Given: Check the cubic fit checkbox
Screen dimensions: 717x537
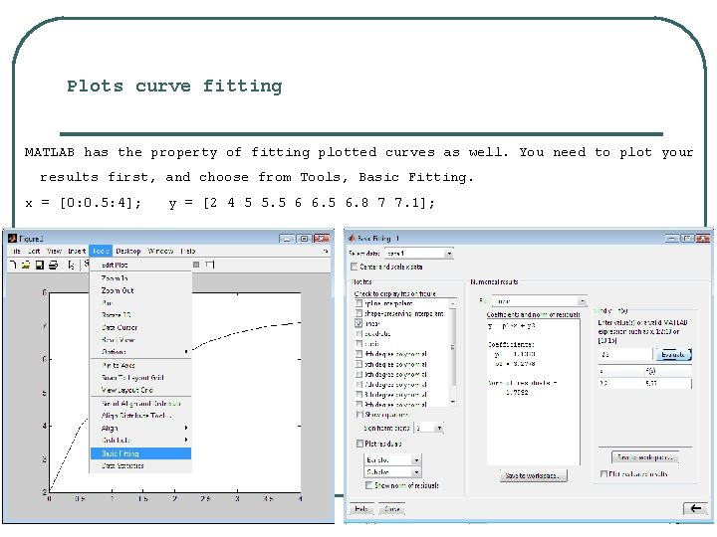Looking at the screenshot, I should pyautogui.click(x=358, y=343).
